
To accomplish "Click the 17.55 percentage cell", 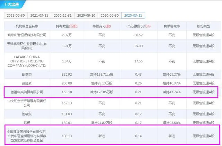I will (138, 61).
